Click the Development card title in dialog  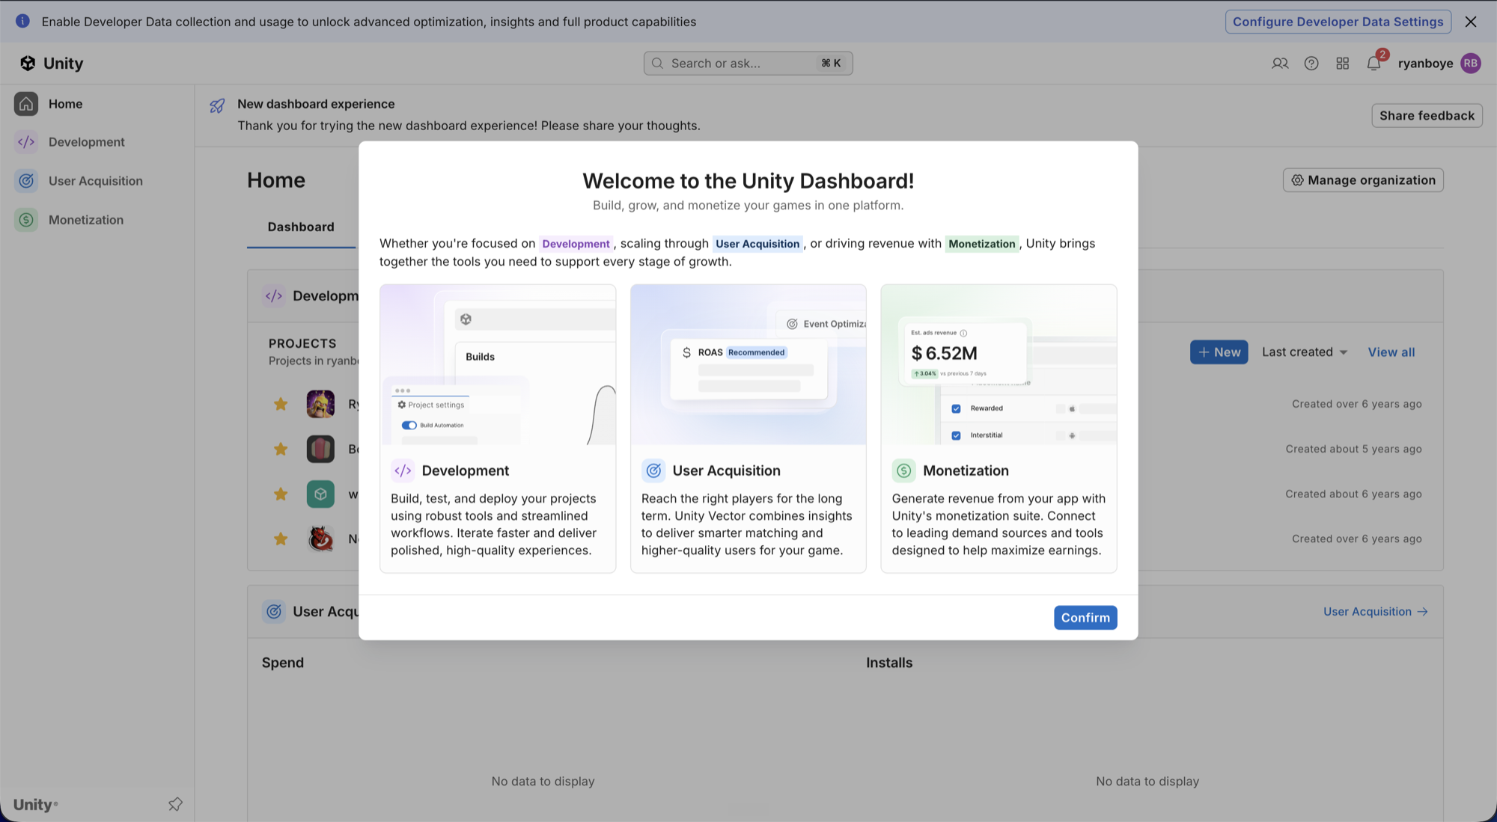[465, 470]
